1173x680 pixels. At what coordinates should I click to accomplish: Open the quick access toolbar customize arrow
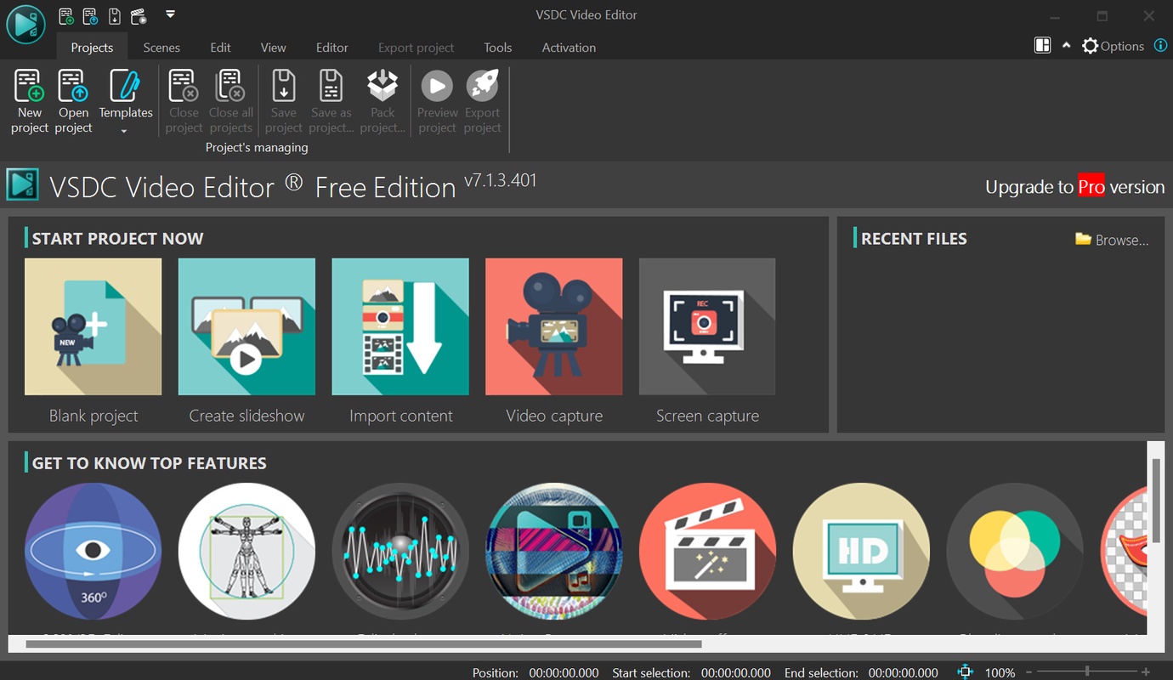pos(170,14)
